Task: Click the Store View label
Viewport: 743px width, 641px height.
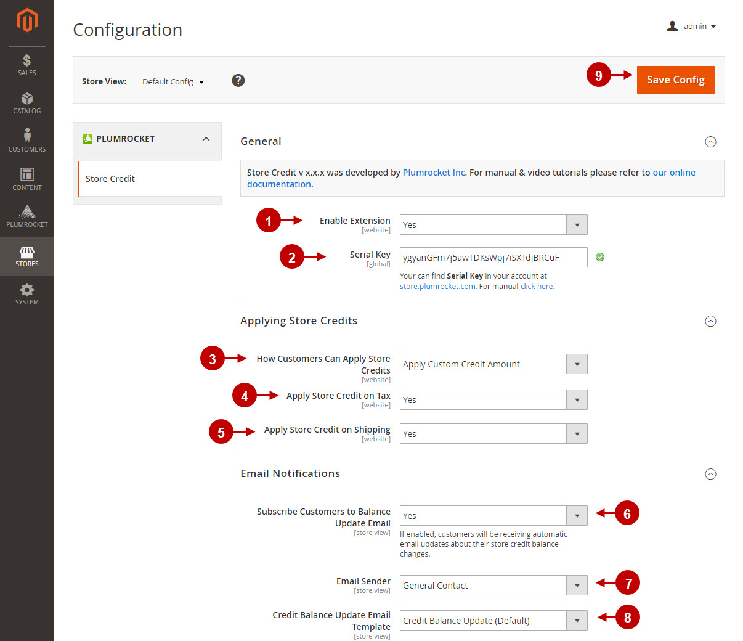Action: click(x=104, y=81)
